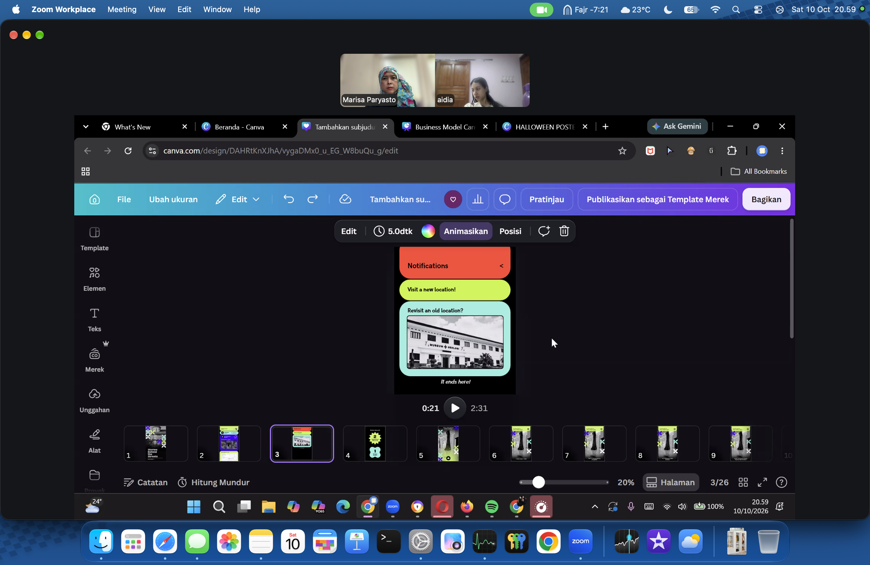
Task: Toggle Halaman page thumbnails view
Action: click(671, 482)
